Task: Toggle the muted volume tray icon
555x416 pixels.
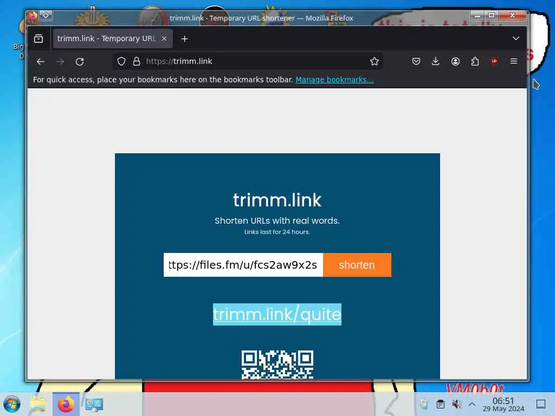Action: point(456,404)
